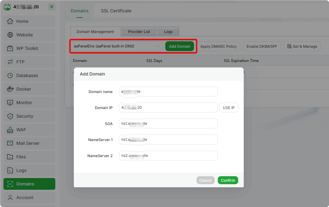Click the Monitor chart icon

pos(10,103)
